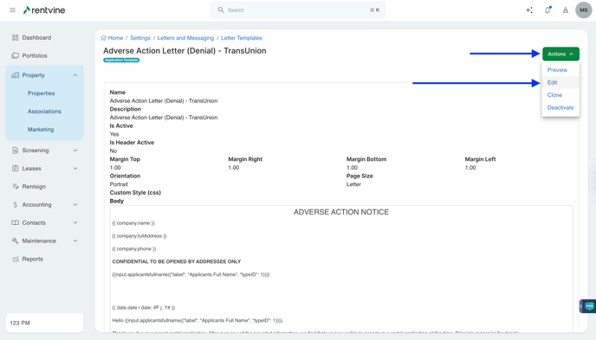Open the Reports page
This screenshot has width=596, height=340.
pos(32,259)
